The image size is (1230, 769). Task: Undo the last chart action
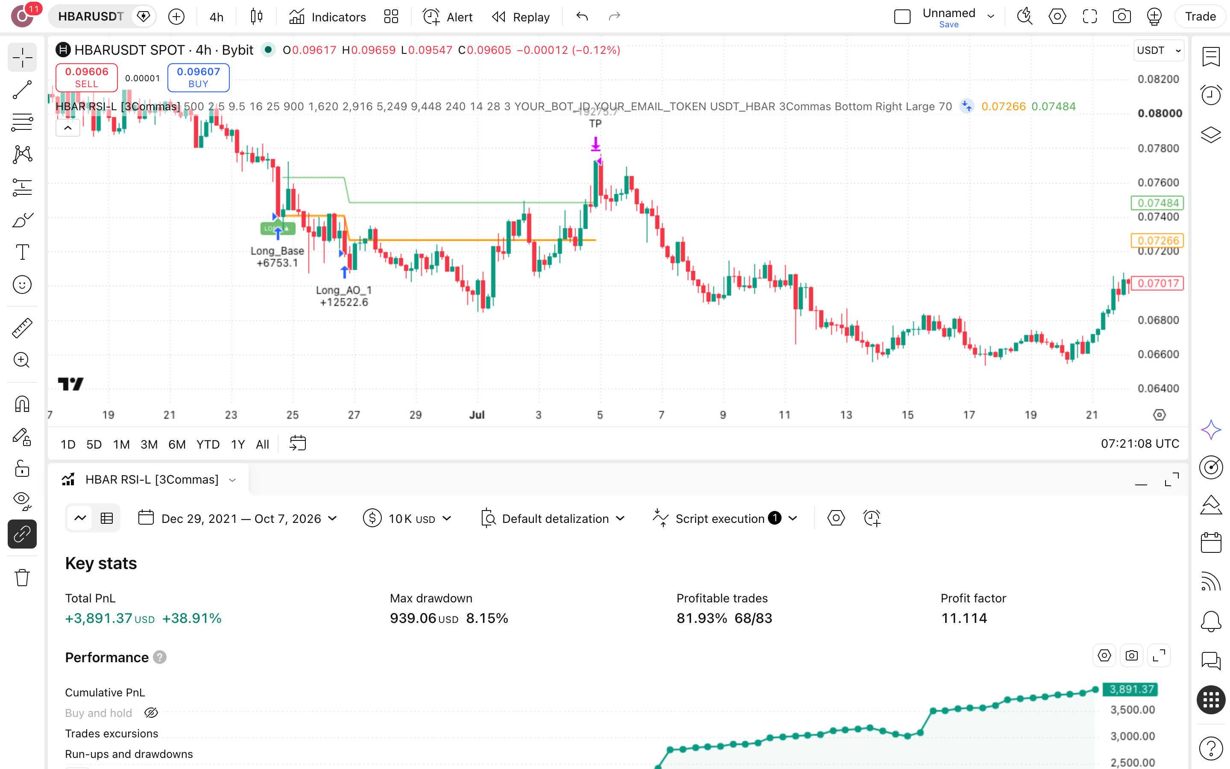pyautogui.click(x=582, y=17)
